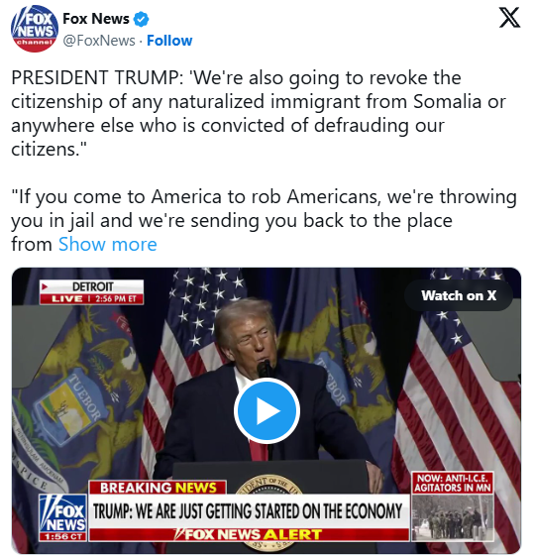
Task: Click the Detroit LIVE location banner
Action: [92, 292]
